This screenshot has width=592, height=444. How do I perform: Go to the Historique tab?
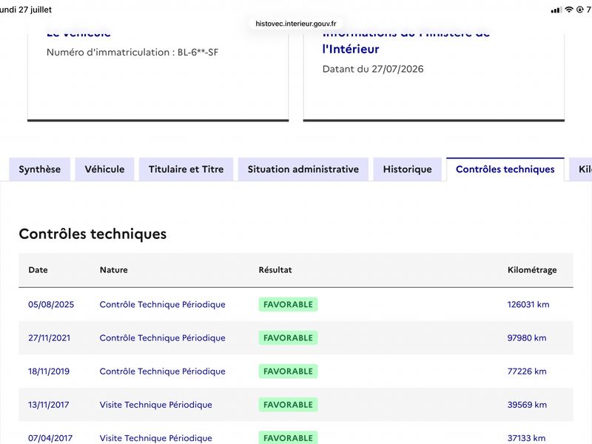point(408,169)
